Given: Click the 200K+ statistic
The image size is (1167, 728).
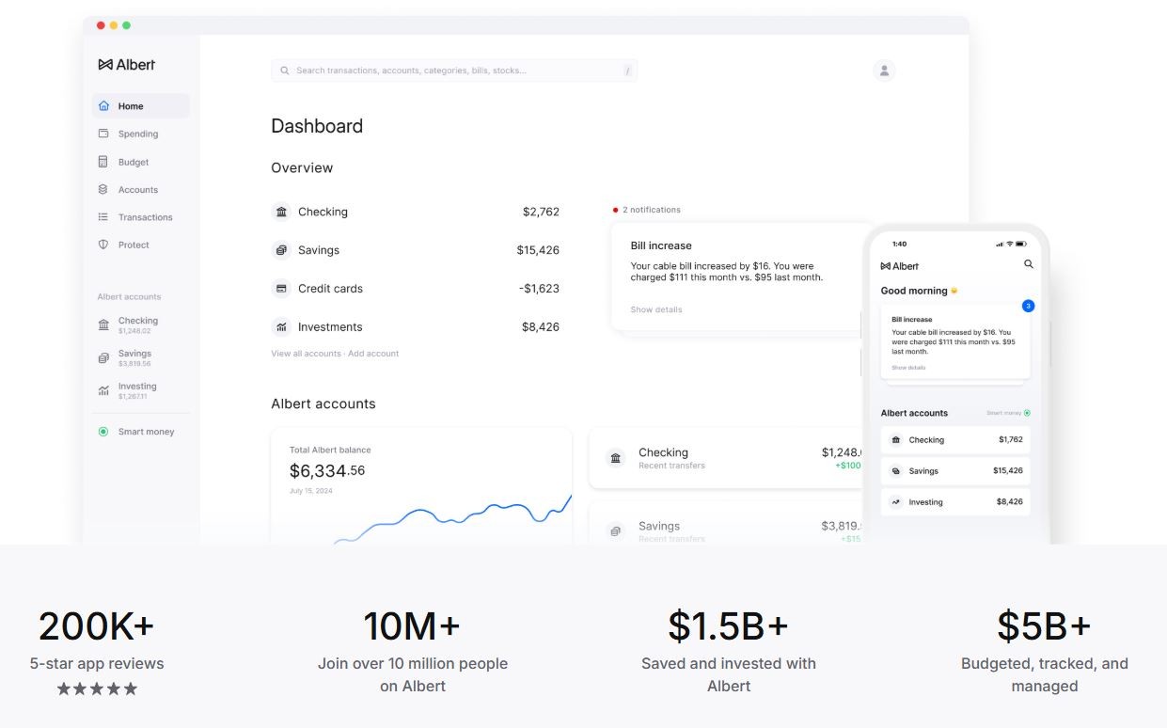Looking at the screenshot, I should click(97, 625).
